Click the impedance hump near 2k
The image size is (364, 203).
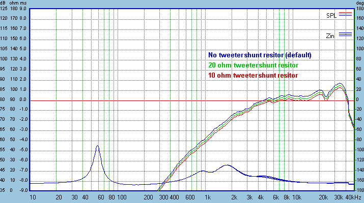tap(227, 165)
